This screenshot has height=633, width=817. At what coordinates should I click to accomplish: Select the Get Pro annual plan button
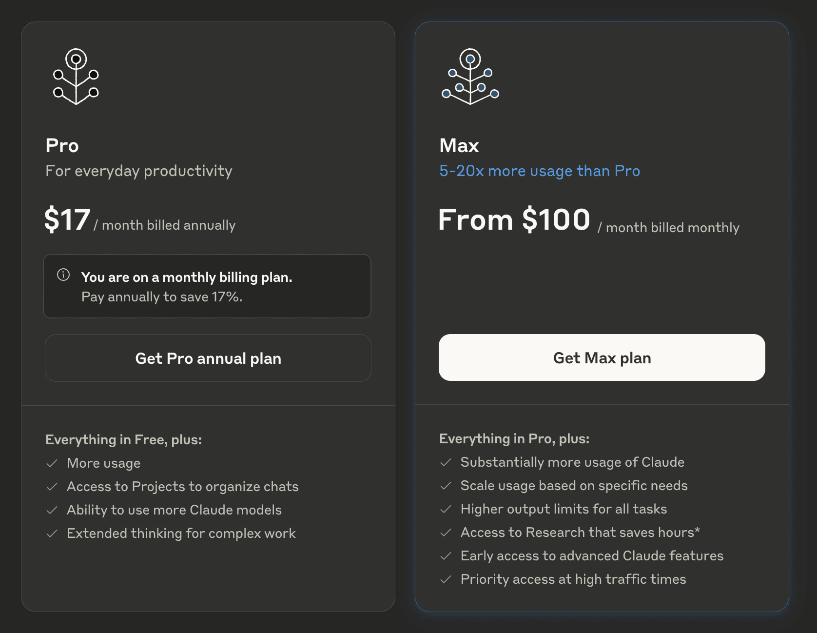(208, 358)
